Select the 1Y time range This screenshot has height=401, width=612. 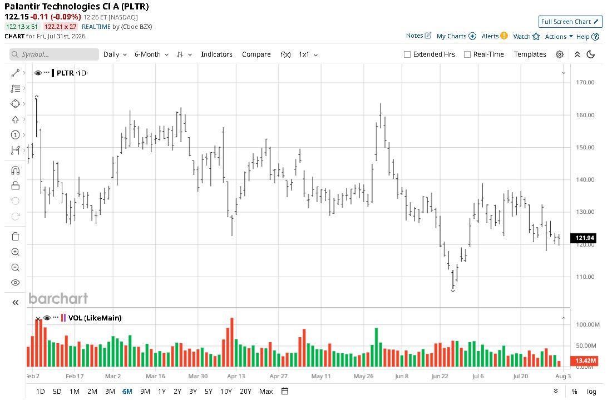(162, 391)
